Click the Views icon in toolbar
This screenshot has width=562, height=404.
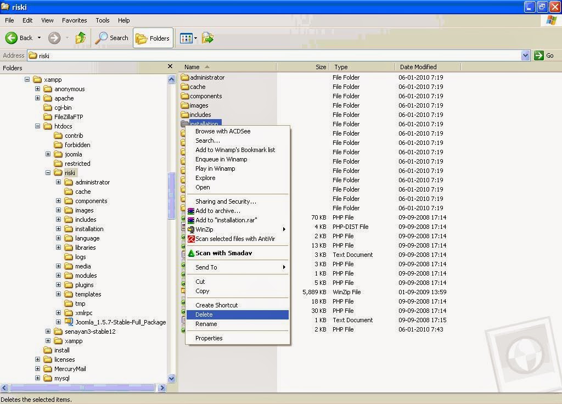coord(186,38)
